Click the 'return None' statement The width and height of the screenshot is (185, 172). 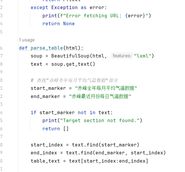59,24
